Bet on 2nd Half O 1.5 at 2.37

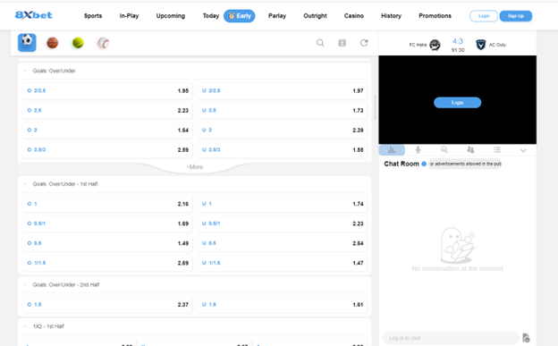(x=107, y=305)
